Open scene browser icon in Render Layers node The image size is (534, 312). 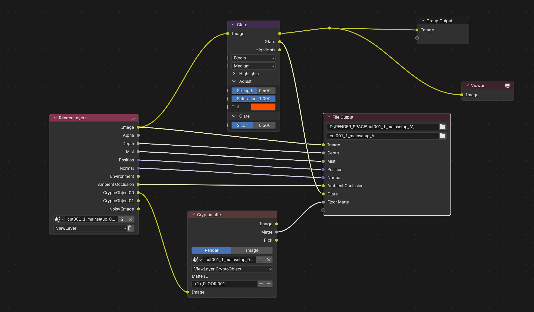click(x=59, y=219)
